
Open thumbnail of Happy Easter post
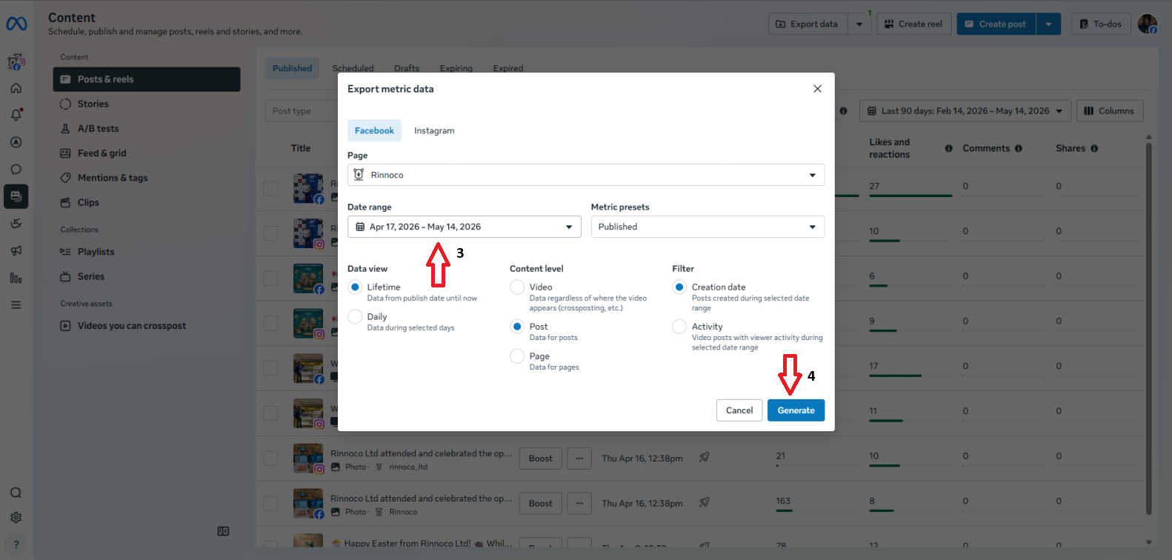click(x=308, y=541)
